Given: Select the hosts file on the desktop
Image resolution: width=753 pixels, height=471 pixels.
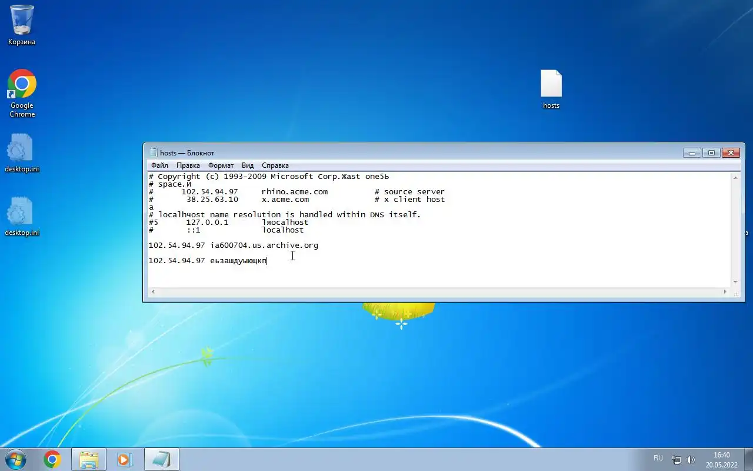Looking at the screenshot, I should [551, 89].
